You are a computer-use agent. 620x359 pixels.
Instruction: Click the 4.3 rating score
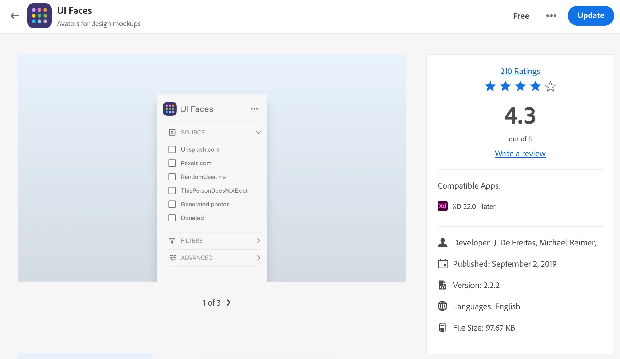point(520,115)
